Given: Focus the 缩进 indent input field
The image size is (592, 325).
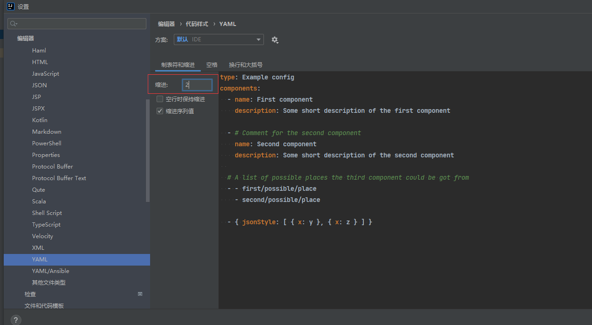Looking at the screenshot, I should pyautogui.click(x=197, y=85).
